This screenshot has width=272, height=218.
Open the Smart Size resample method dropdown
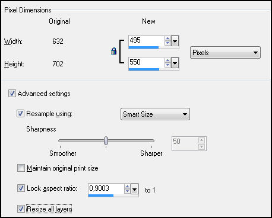pyautogui.click(x=155, y=114)
